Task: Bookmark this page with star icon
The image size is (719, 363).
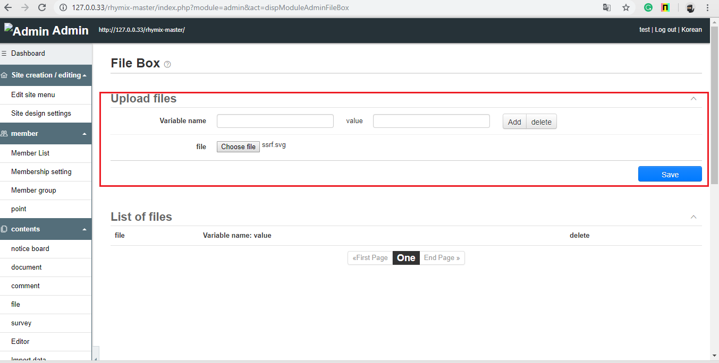Action: [x=626, y=8]
